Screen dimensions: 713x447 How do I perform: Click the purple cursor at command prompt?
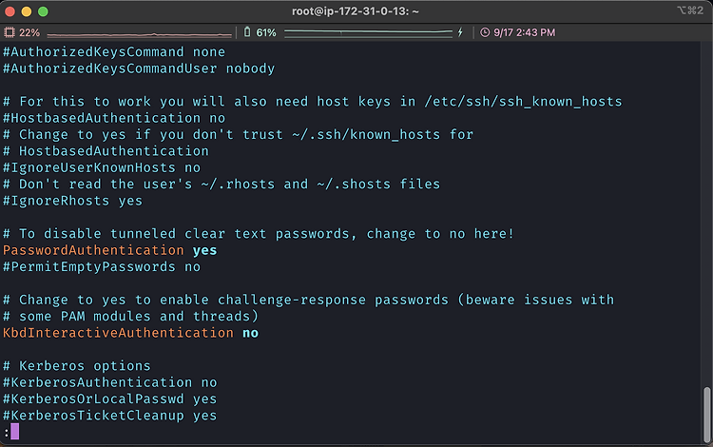pos(14,431)
